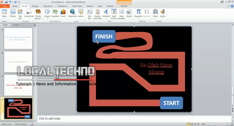Switch to the Outline pane tab
Screen dimensions: 234x126
pos(16,25)
